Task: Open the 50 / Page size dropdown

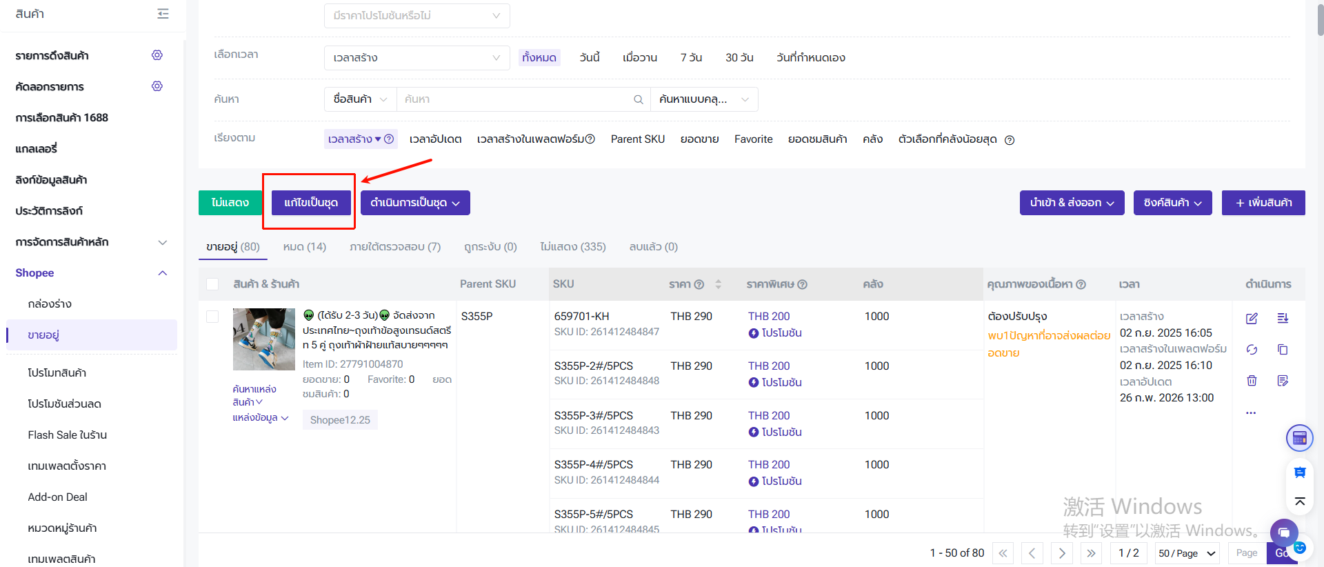Action: [x=1187, y=553]
